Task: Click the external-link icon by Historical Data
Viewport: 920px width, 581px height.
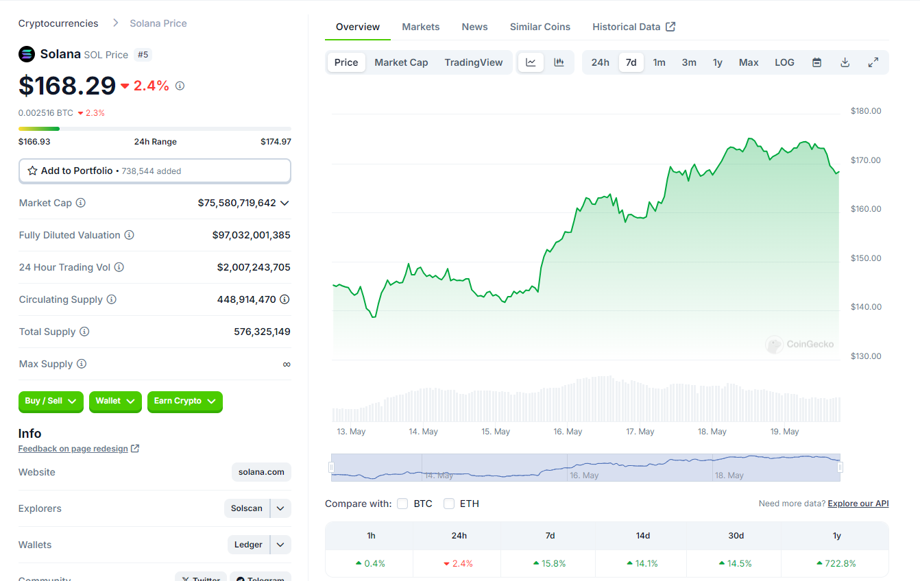Action: (670, 27)
